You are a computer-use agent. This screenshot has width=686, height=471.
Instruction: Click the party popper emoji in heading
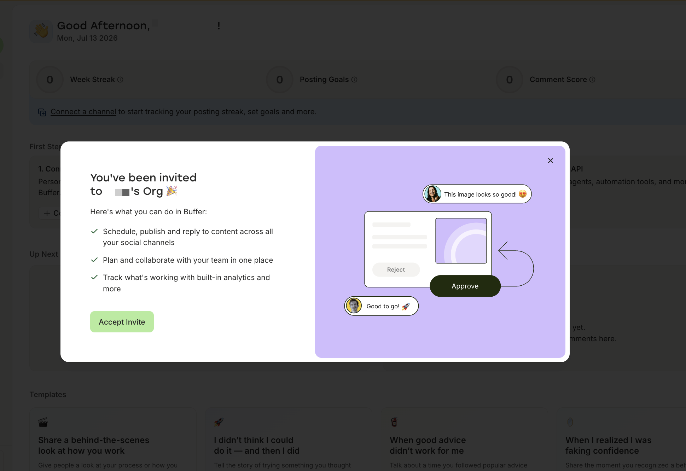171,191
